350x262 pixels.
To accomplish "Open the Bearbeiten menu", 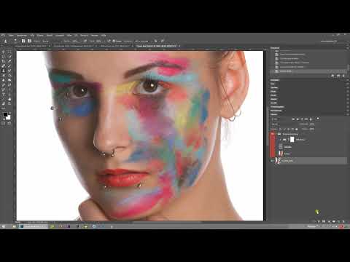I will coord(22,36).
